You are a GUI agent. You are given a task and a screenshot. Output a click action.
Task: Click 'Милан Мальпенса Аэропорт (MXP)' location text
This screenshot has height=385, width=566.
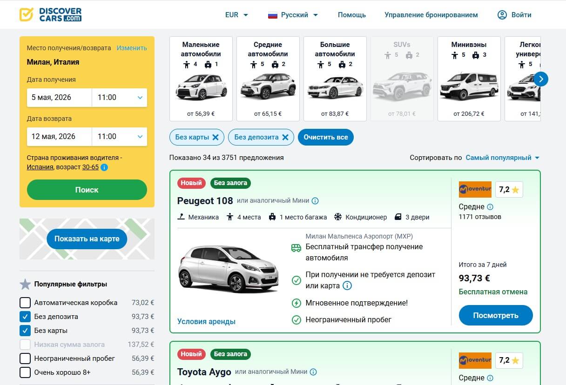(359, 236)
